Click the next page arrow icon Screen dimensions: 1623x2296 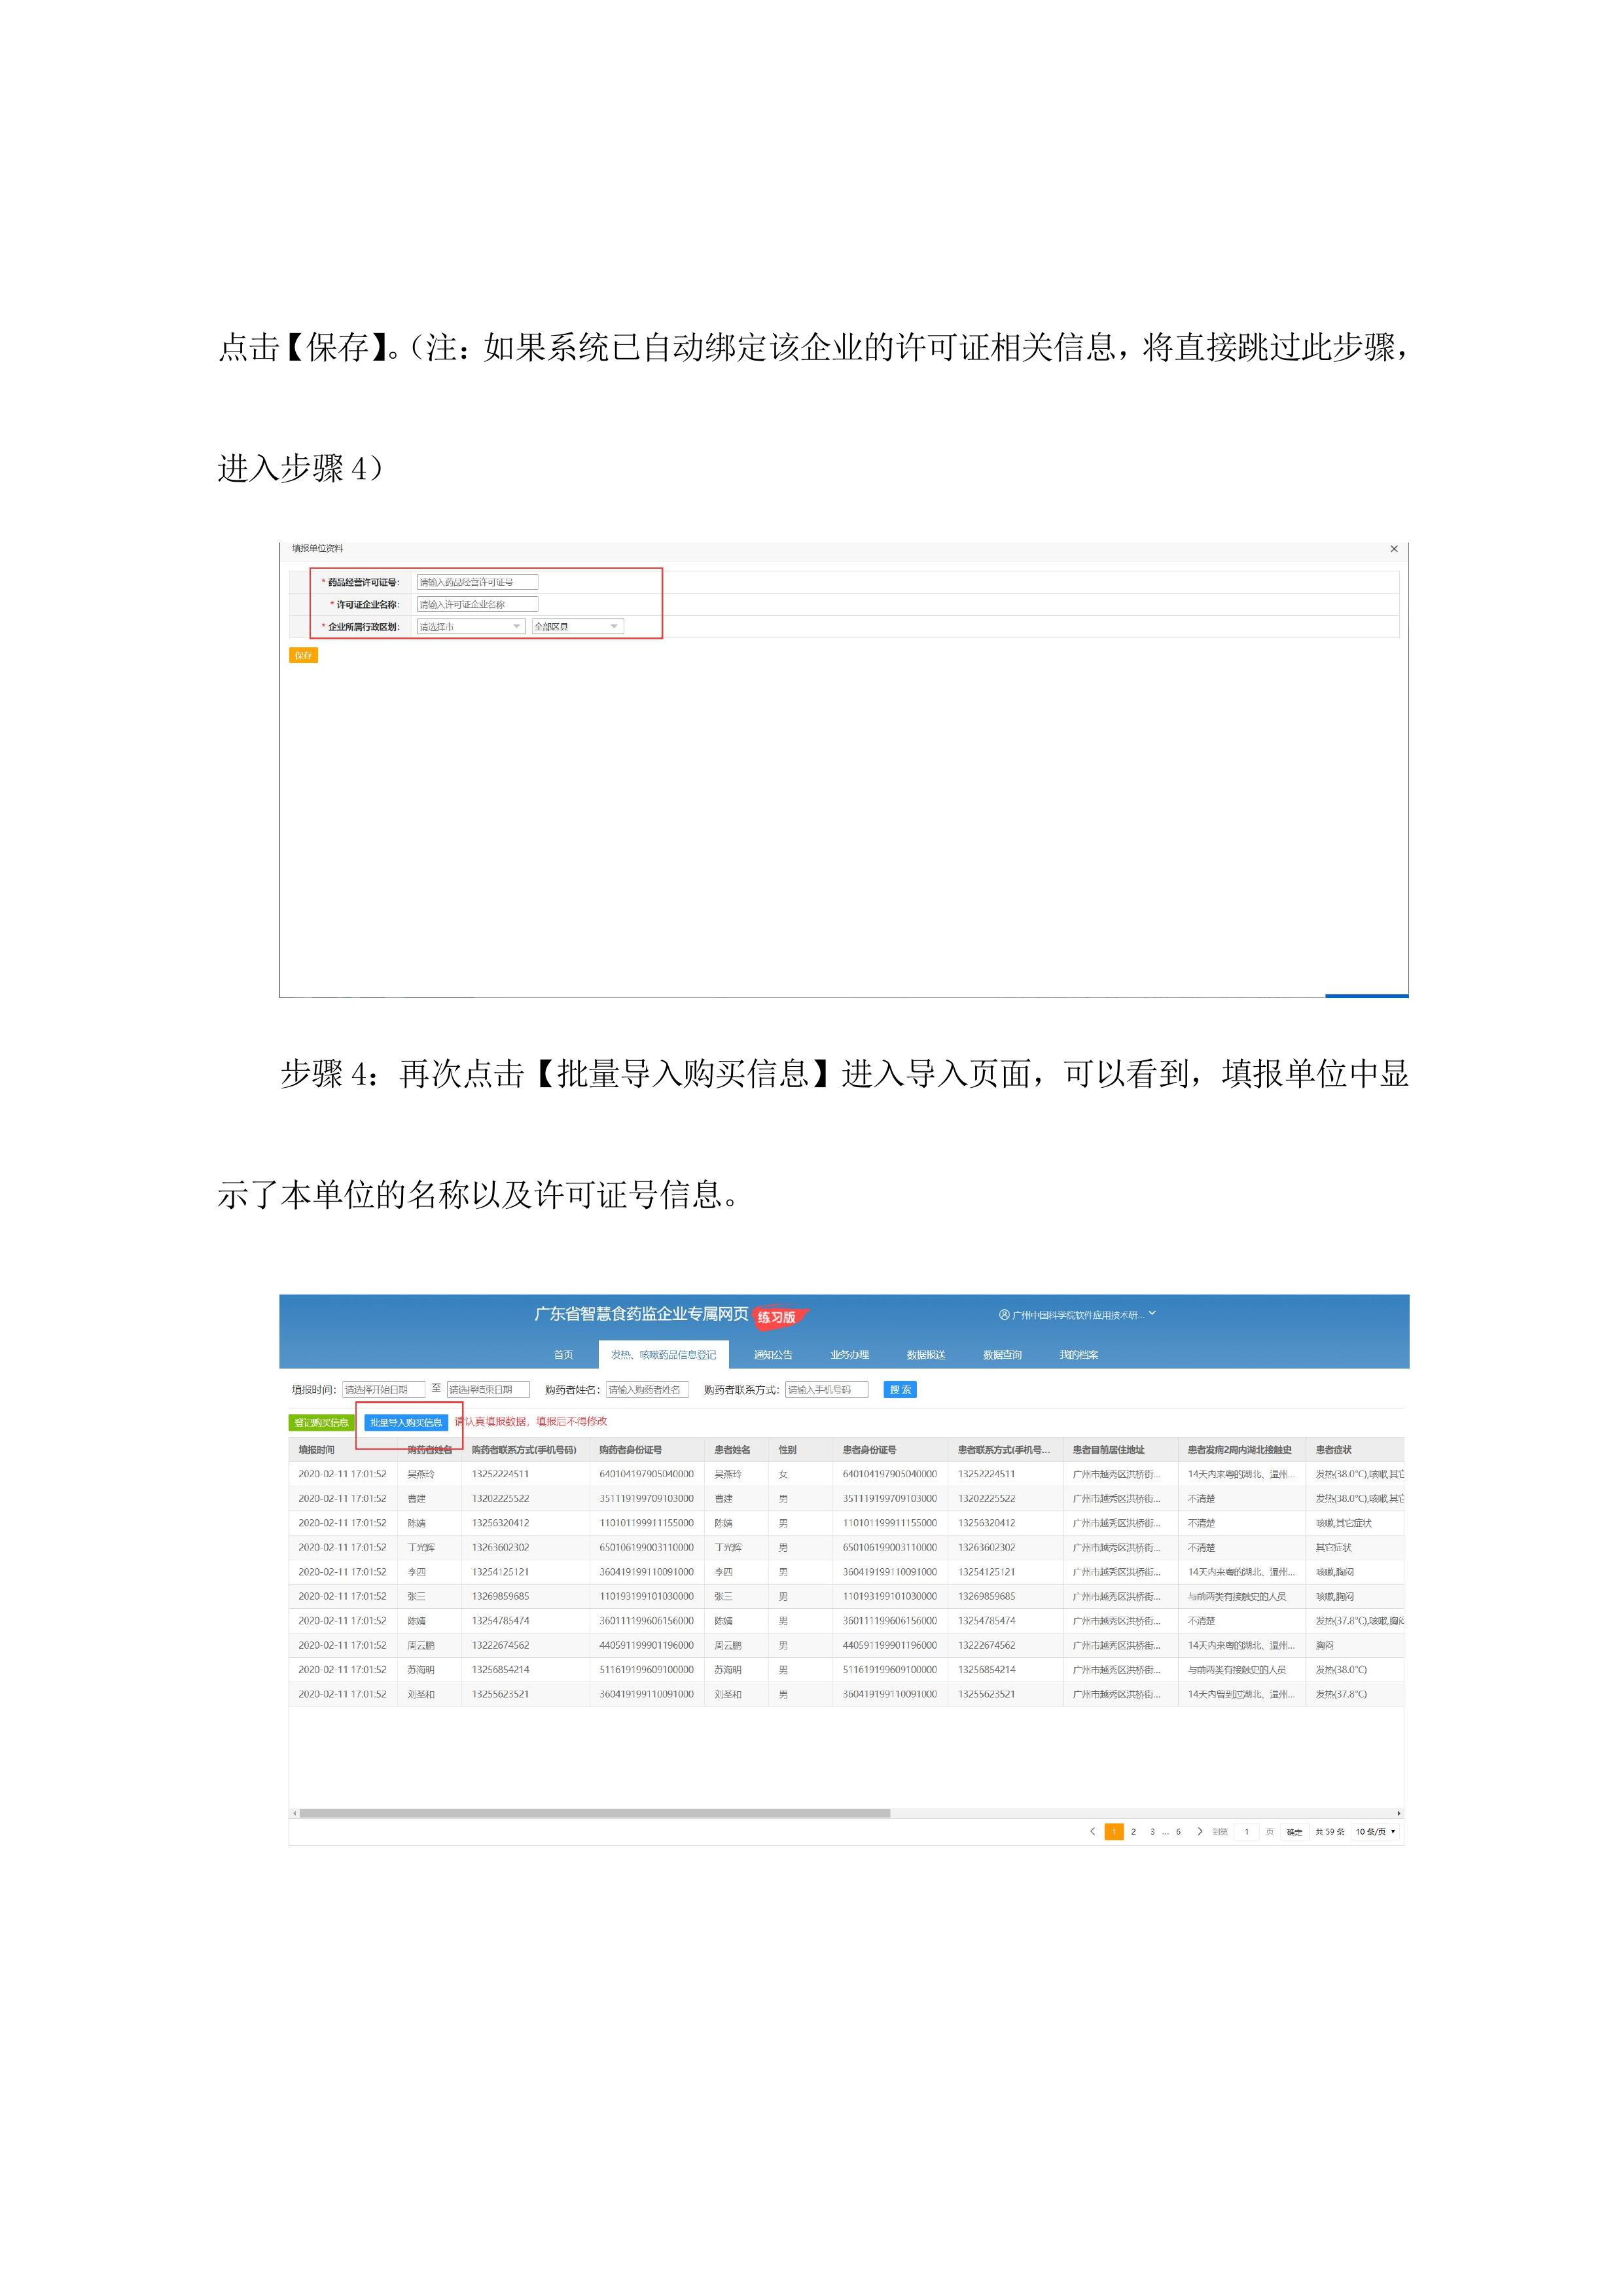point(1199,1831)
